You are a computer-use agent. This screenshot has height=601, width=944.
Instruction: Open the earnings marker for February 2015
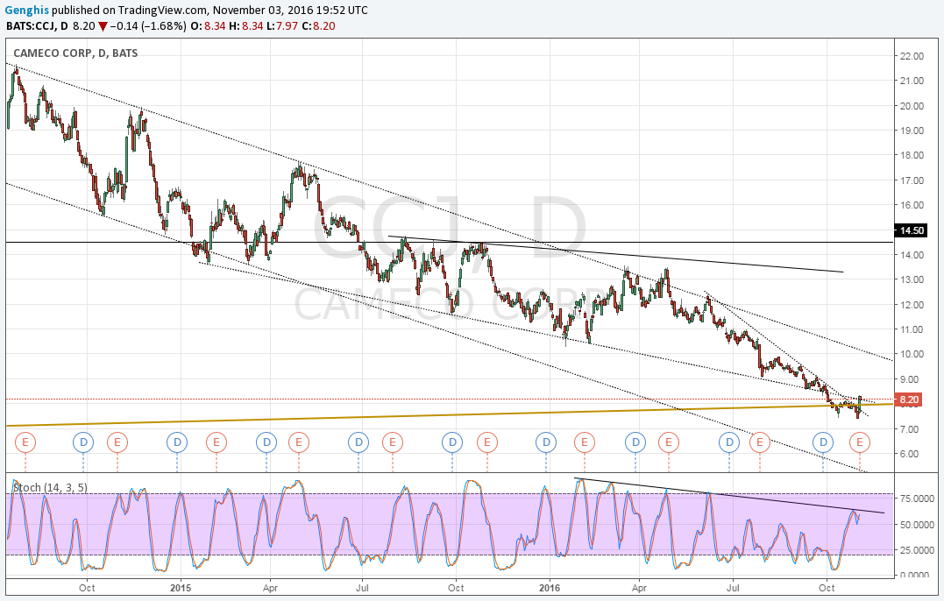[x=216, y=442]
